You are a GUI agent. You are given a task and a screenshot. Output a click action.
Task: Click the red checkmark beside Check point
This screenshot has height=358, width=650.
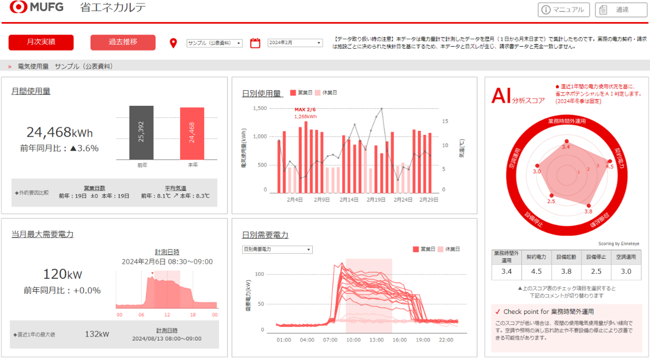[497, 312]
